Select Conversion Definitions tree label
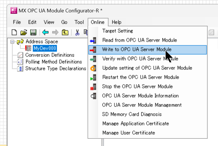 pos(50,55)
